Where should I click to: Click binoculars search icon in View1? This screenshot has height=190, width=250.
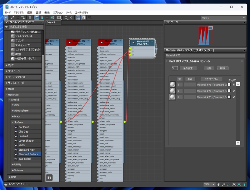(49, 178)
